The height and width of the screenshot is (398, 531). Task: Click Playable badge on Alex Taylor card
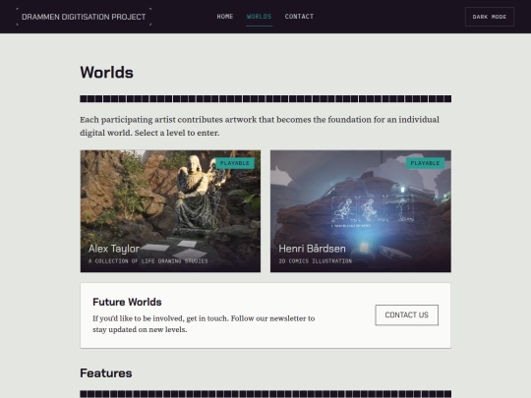[x=235, y=163]
